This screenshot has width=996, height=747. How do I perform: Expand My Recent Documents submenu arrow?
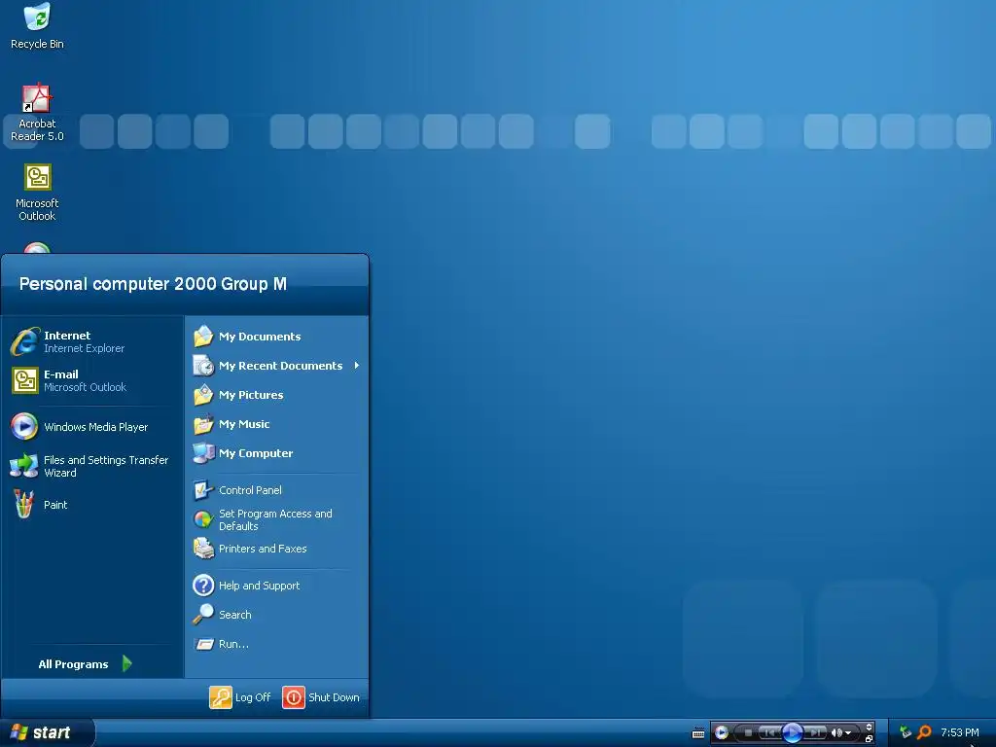[357, 366]
